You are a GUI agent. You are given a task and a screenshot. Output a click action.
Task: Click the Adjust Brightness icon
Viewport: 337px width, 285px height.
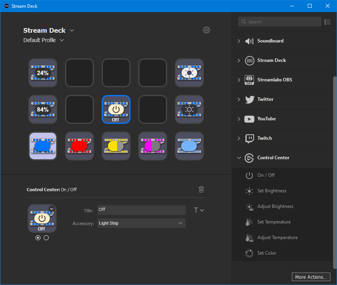point(249,207)
